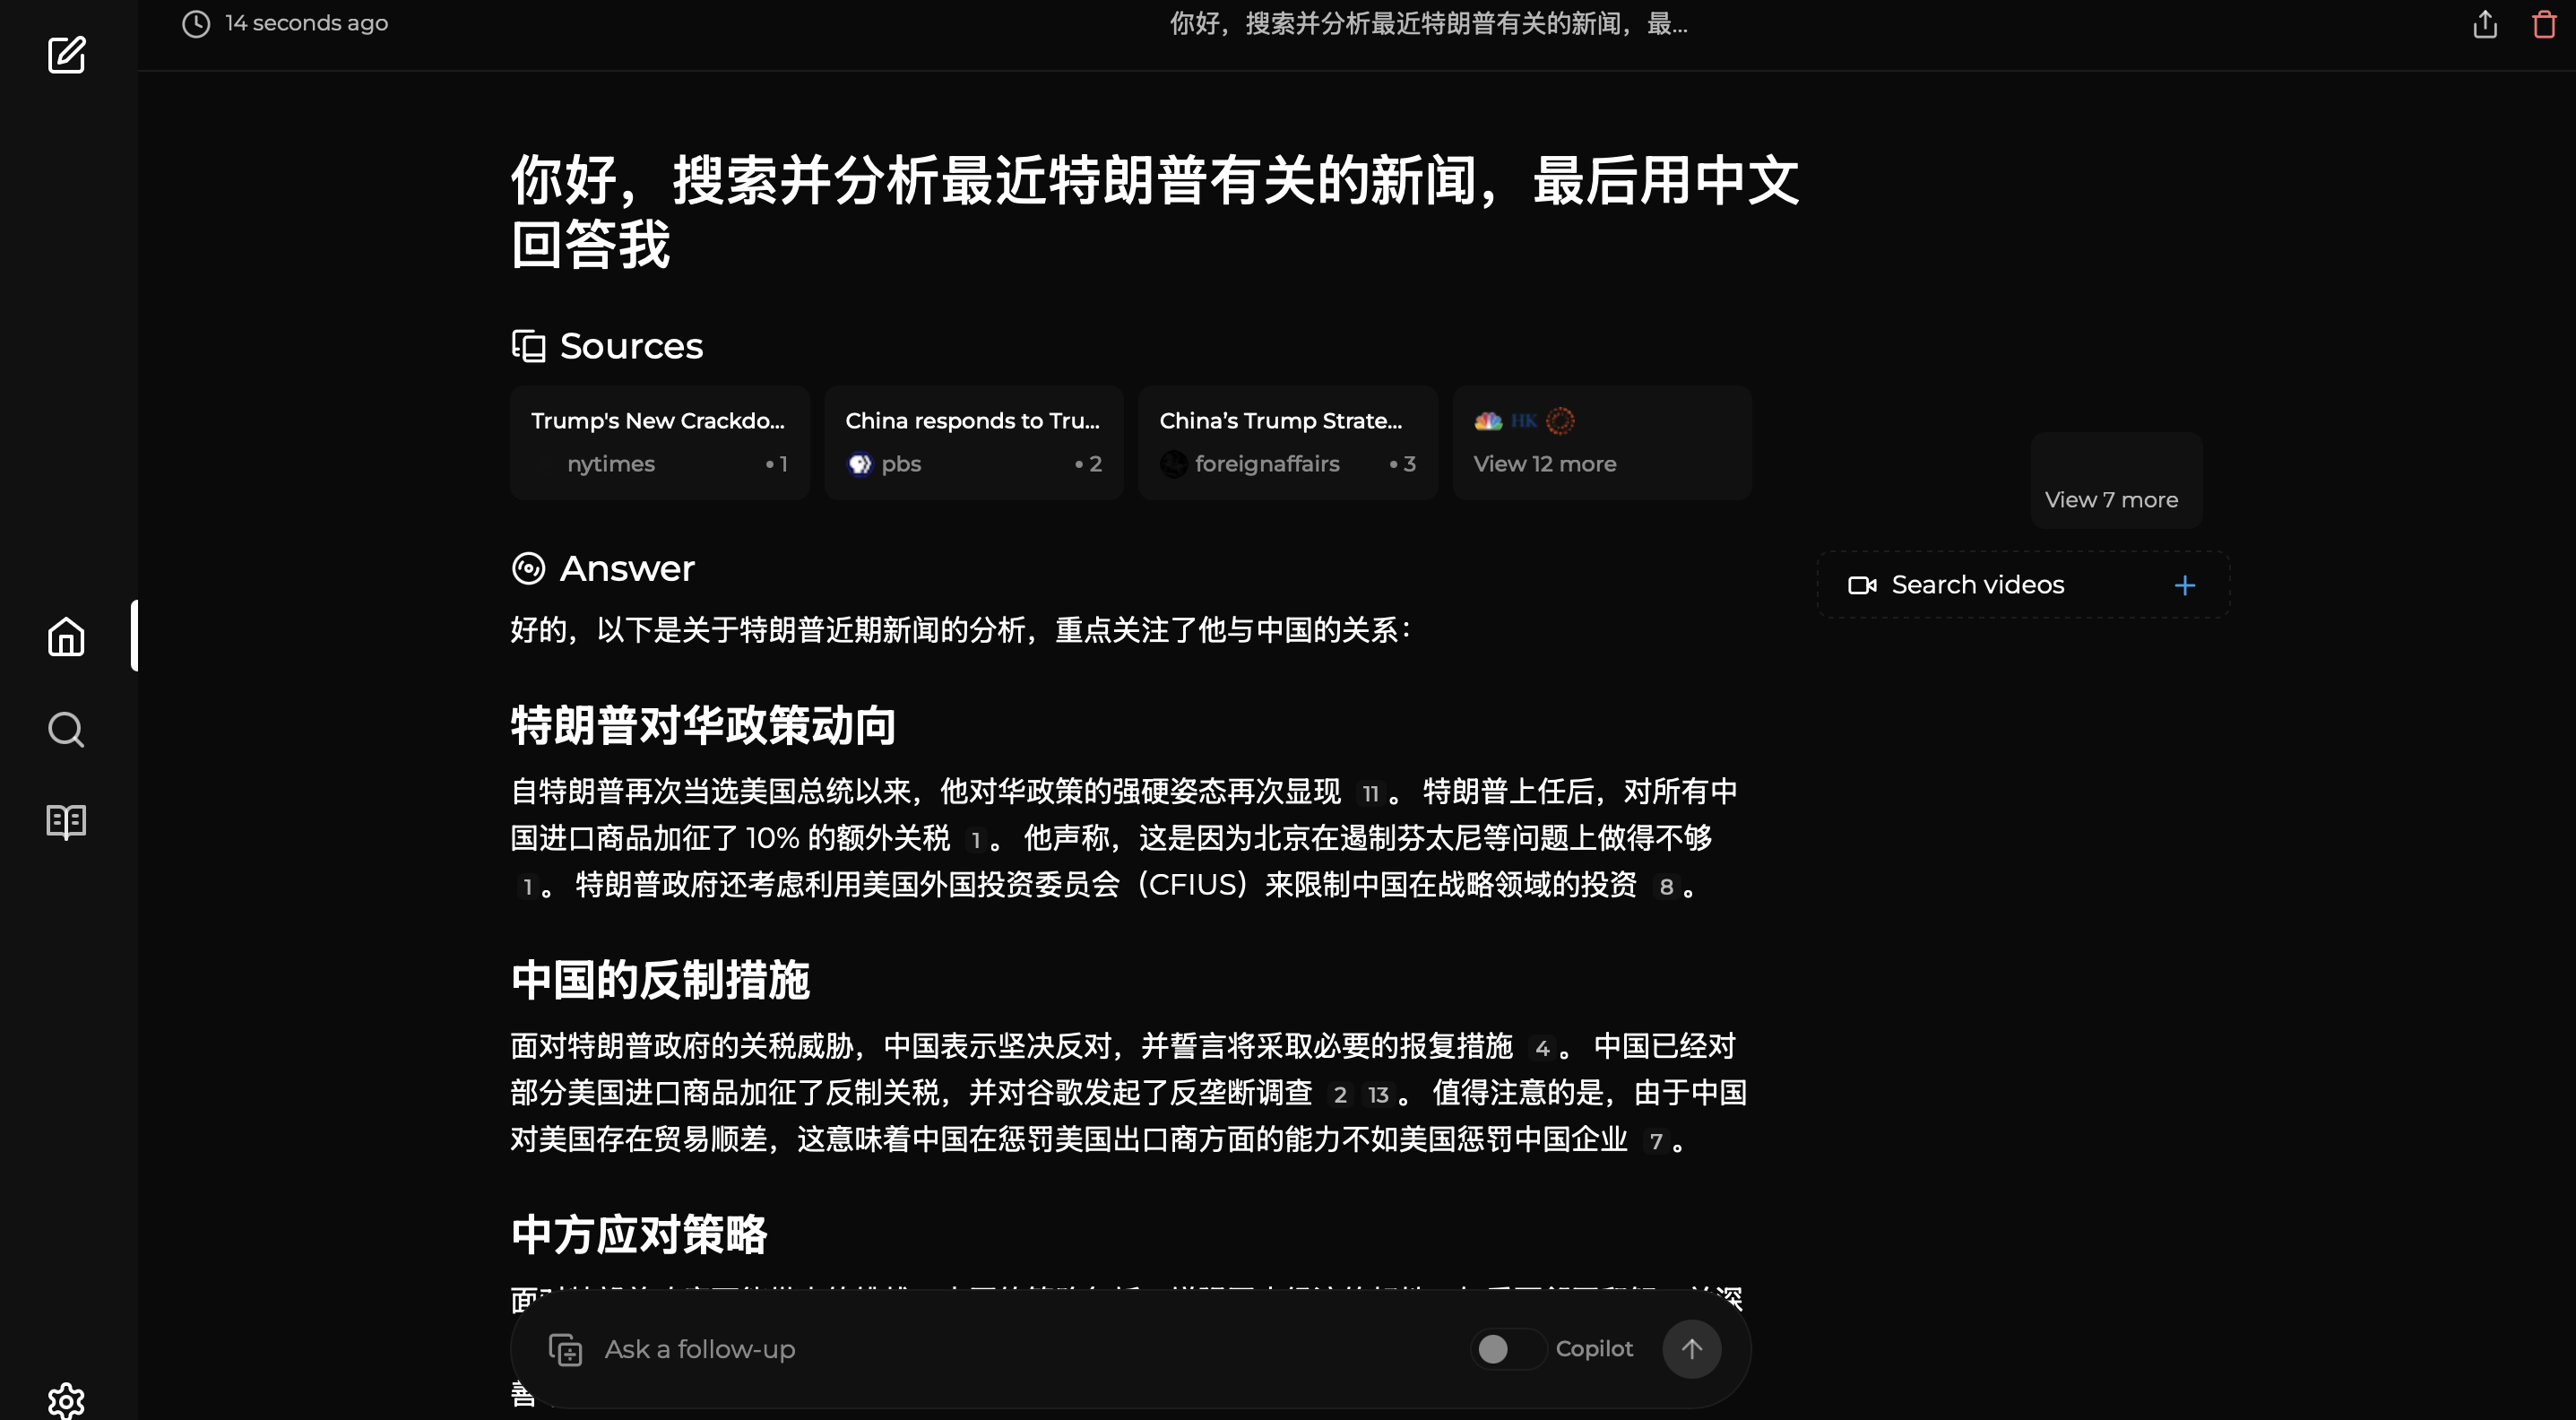Open the Library book icon

click(x=66, y=822)
